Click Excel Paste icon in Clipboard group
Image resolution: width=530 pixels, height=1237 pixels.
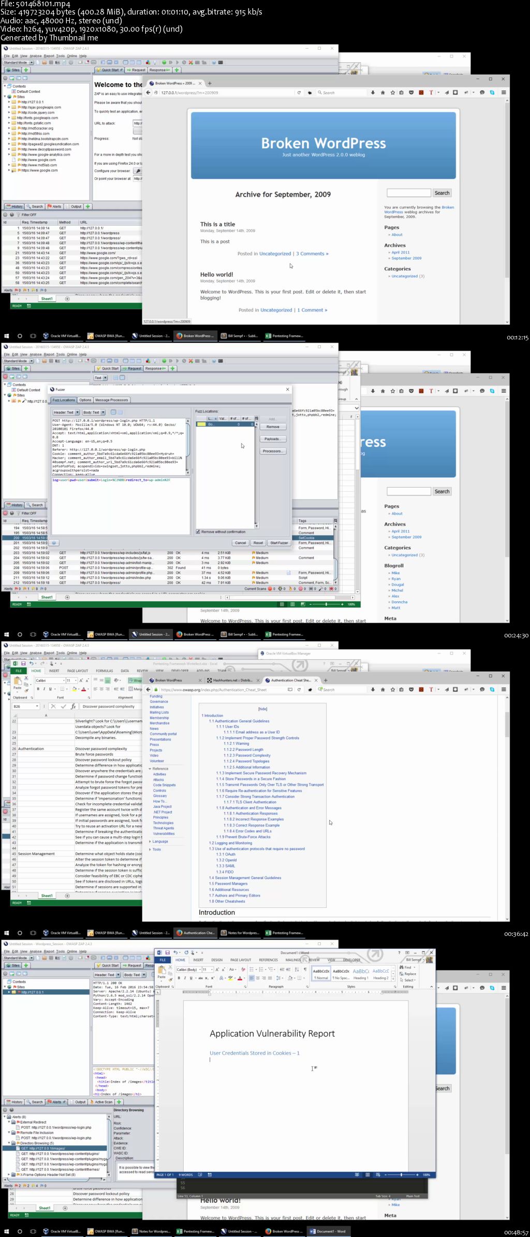(18, 681)
